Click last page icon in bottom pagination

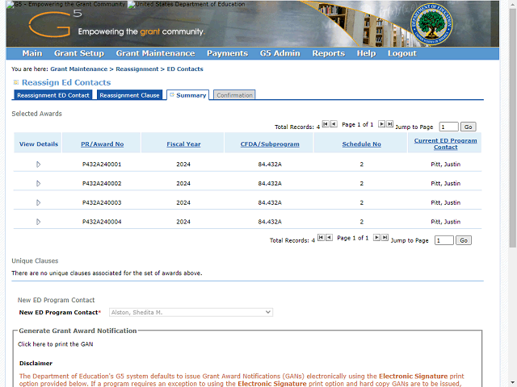coord(385,239)
